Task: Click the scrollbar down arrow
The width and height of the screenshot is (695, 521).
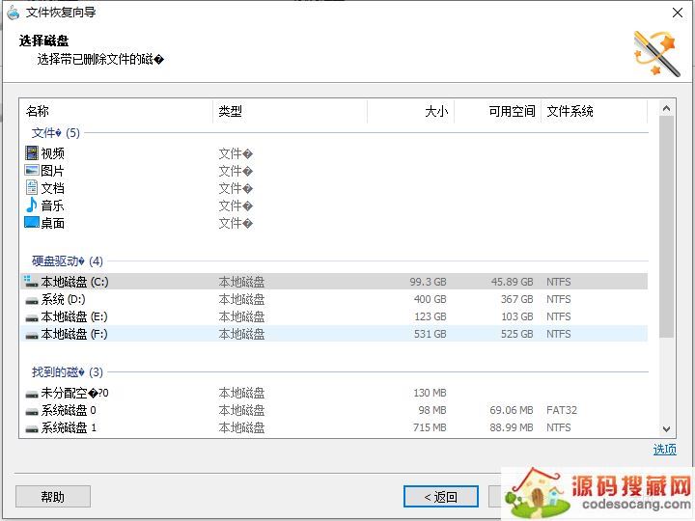Action: pyautogui.click(x=667, y=429)
